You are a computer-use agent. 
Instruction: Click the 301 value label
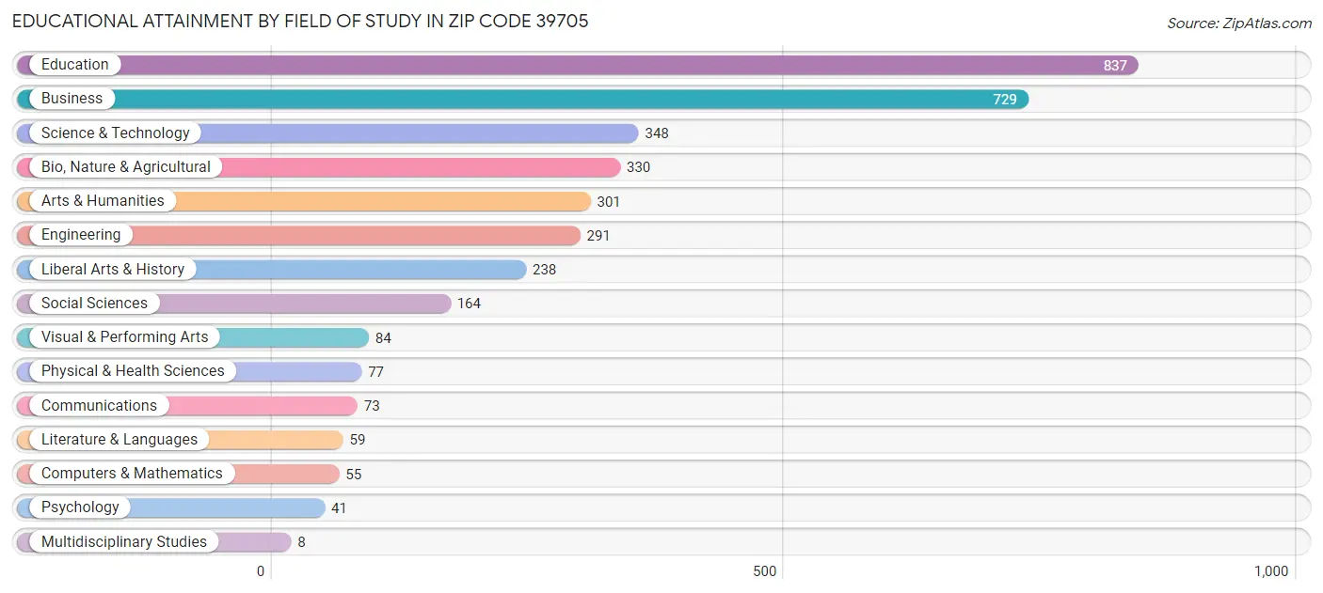(x=609, y=202)
